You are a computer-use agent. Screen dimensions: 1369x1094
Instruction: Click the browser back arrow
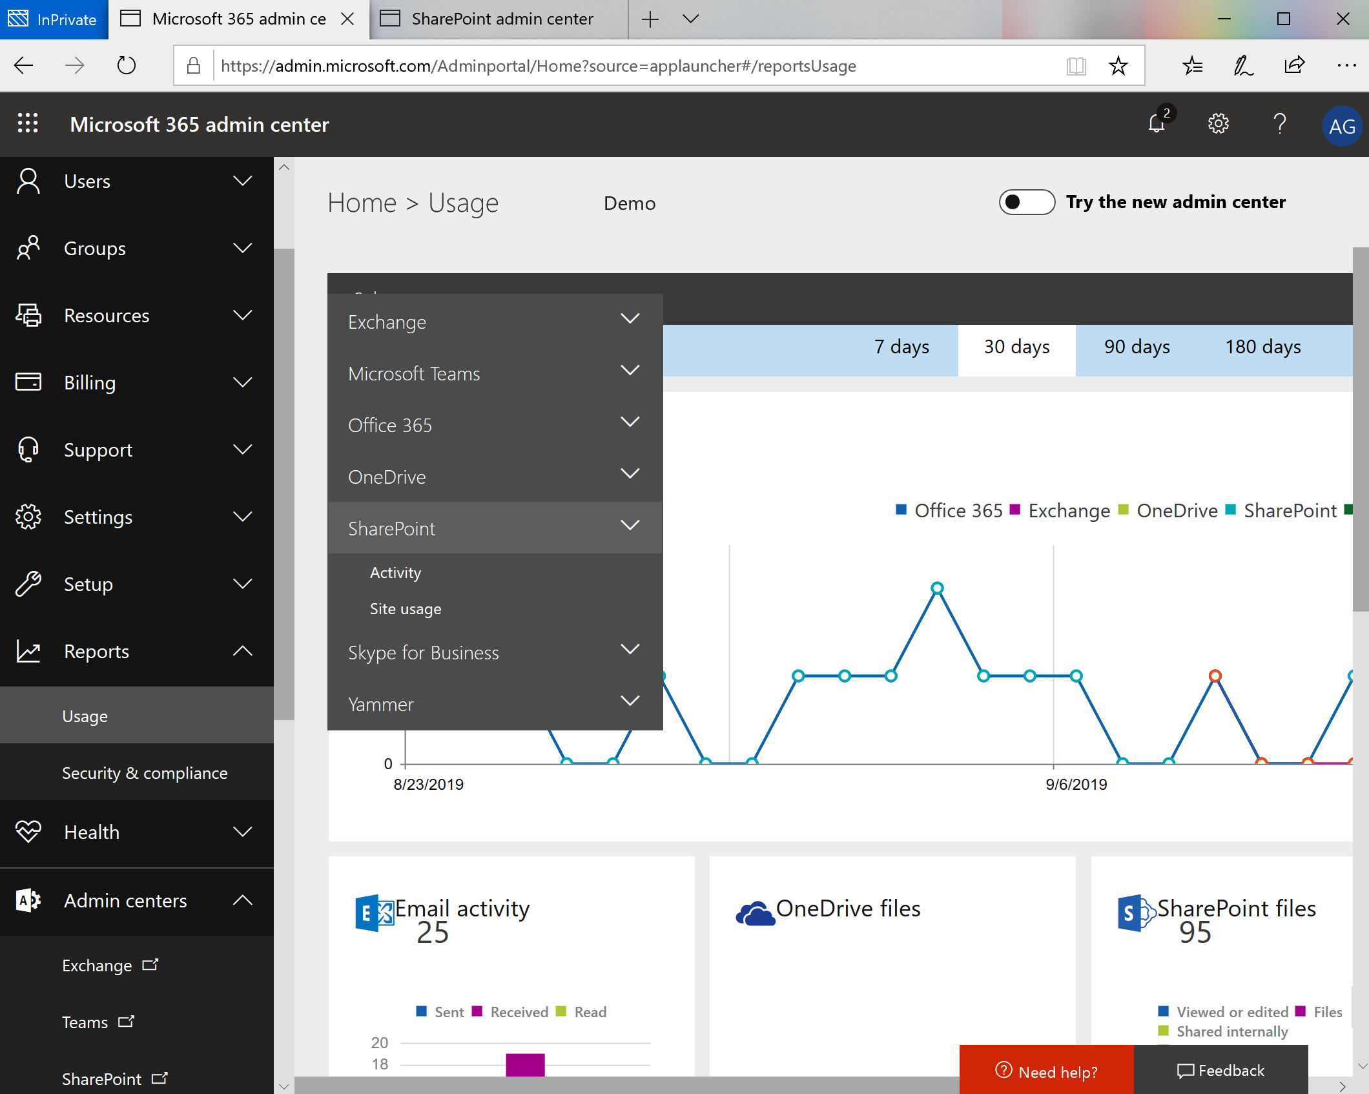click(x=24, y=65)
